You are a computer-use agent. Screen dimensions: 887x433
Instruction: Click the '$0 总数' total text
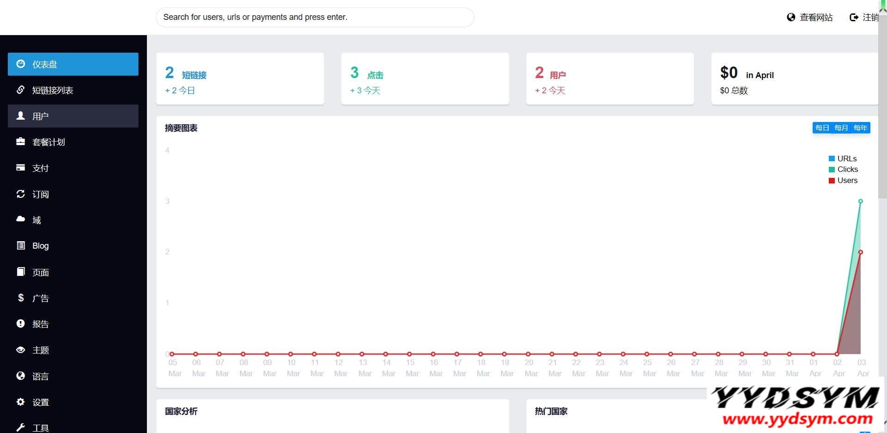734,91
